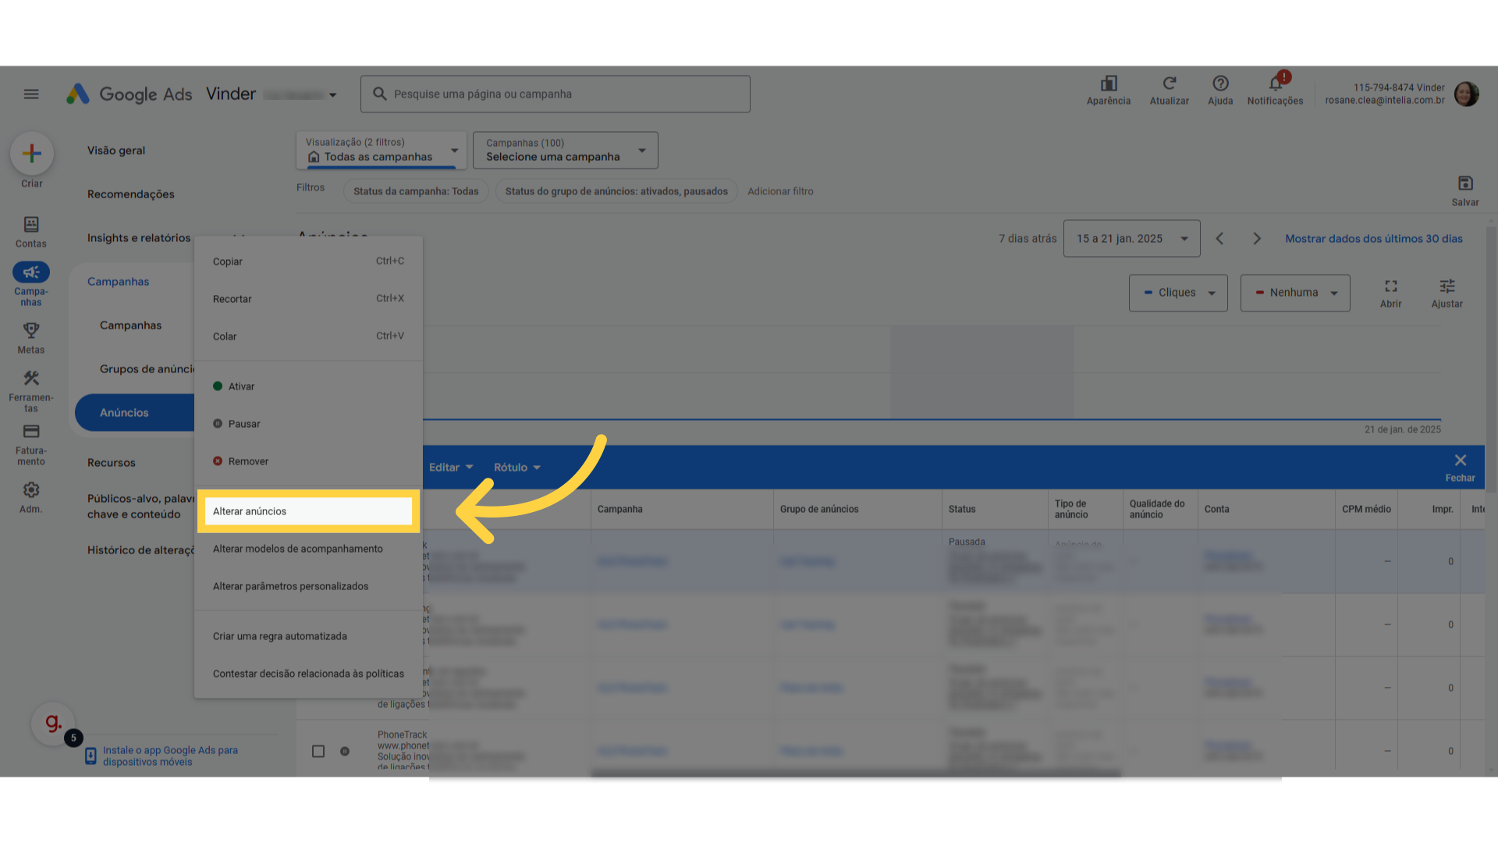This screenshot has width=1498, height=843.
Task: Open Recursos in the navigation
Action: (x=112, y=463)
